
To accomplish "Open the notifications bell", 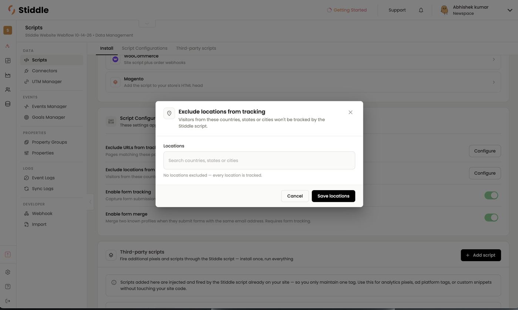I will click(x=421, y=10).
